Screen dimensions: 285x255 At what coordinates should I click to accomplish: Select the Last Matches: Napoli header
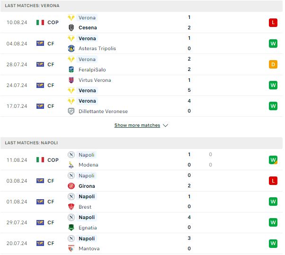click(x=142, y=143)
